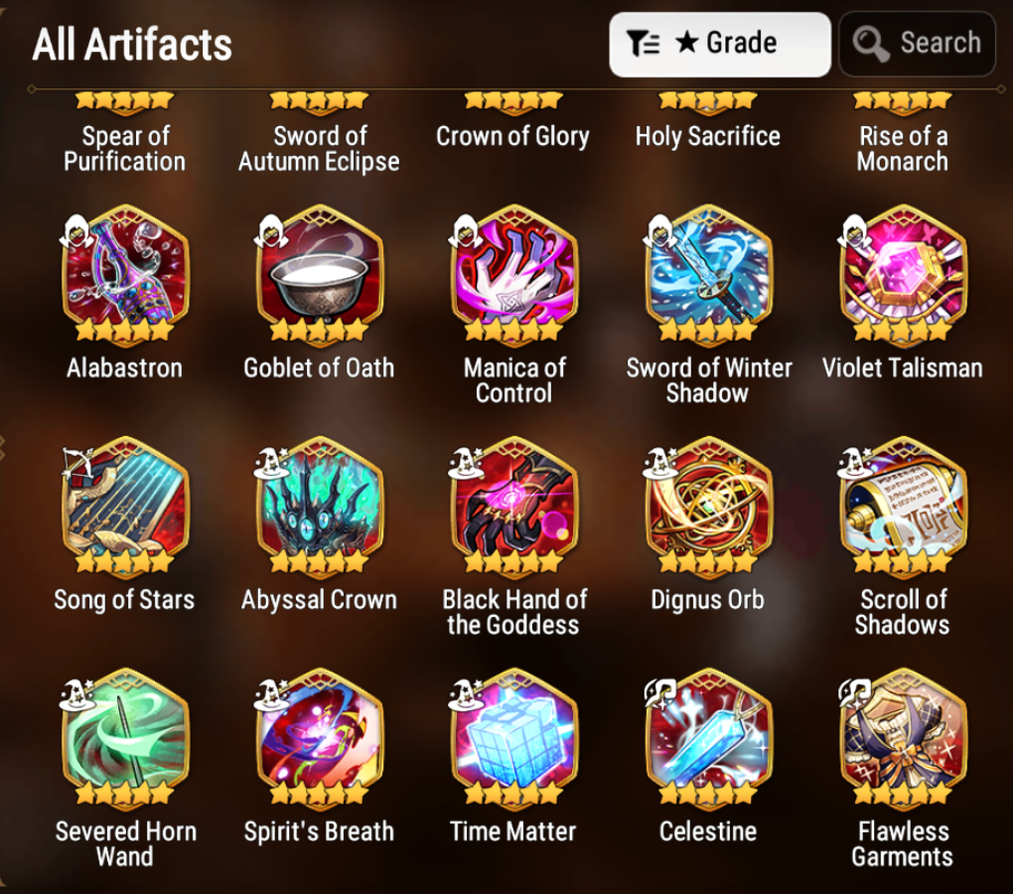Choose Black Hand of the Goddess artifact
This screenshot has height=894, width=1013.
coord(513,505)
